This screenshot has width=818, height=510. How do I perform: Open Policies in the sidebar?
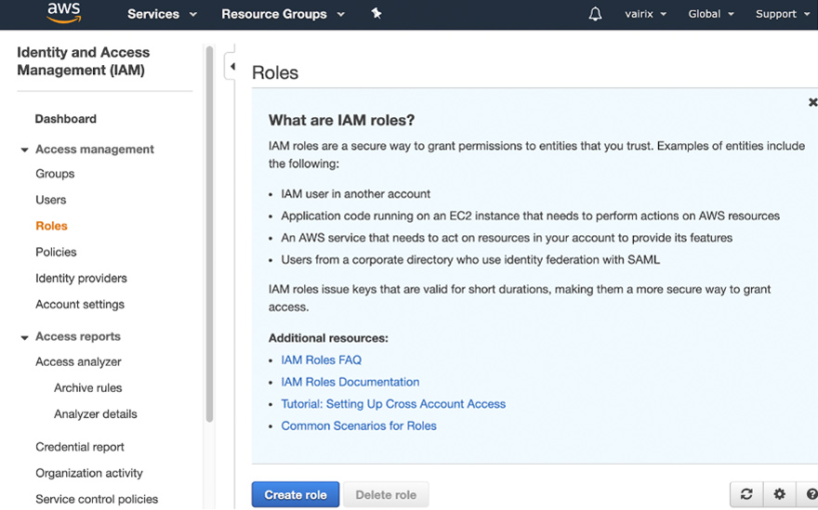point(56,252)
